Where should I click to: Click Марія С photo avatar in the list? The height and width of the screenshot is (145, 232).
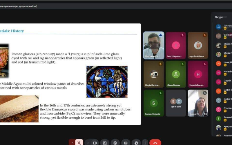pos(219,54)
